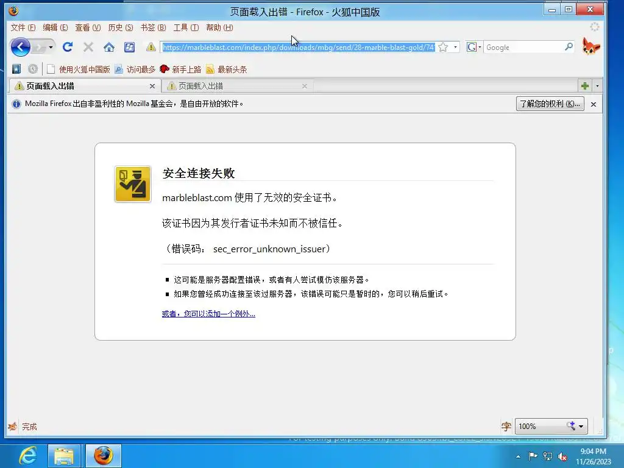
Task: Go back using the blue back arrow
Action: (x=20, y=48)
